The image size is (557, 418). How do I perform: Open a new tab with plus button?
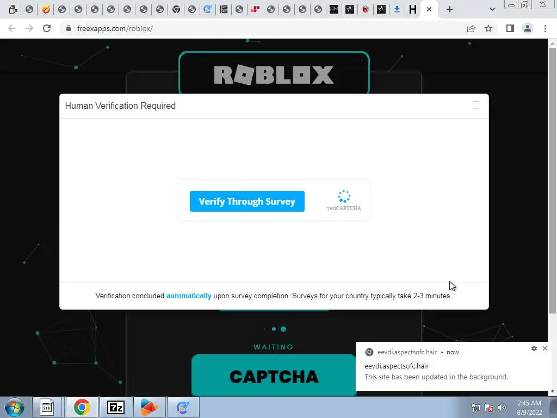(450, 9)
